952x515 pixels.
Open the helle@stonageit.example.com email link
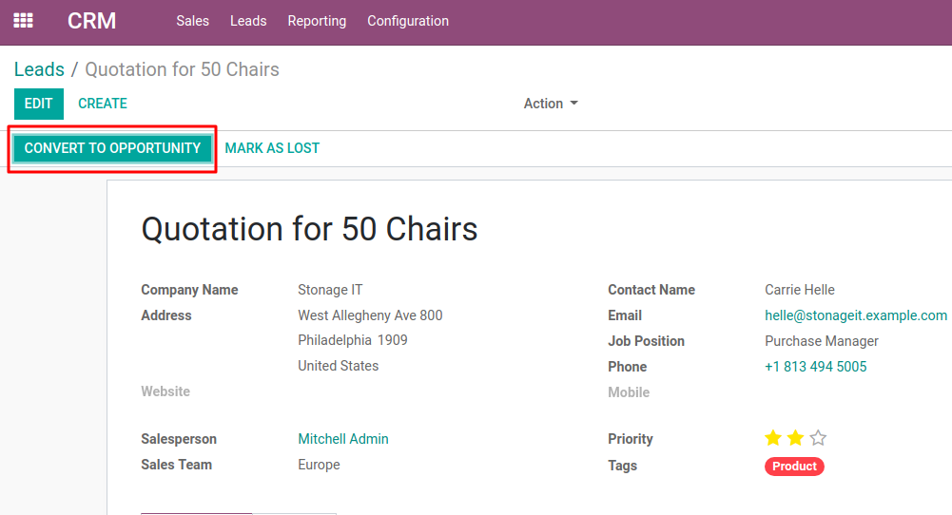click(x=855, y=315)
